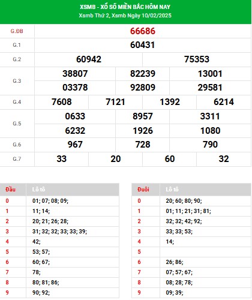The image size is (252, 300).
Task: Click the Đầu column header
Action: 10,189
